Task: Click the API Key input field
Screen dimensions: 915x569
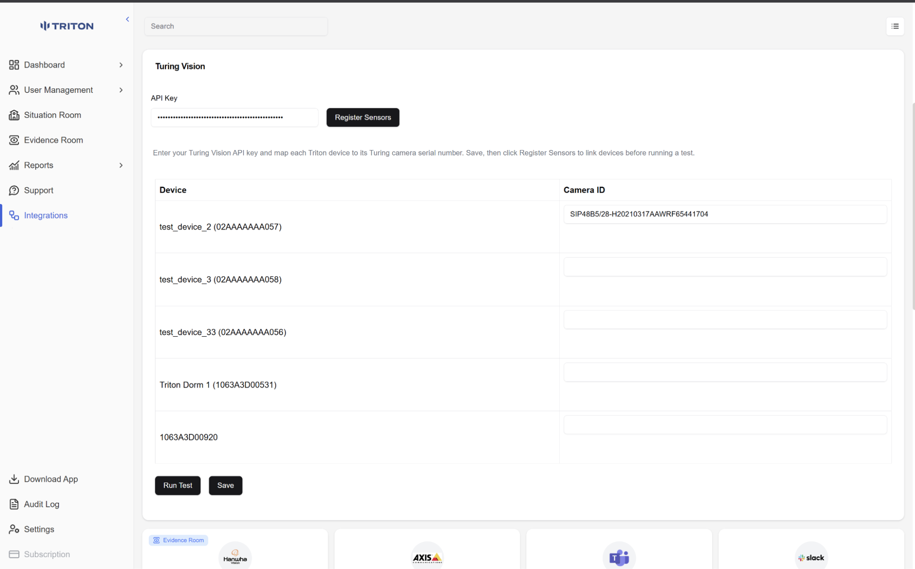Action: 234,118
